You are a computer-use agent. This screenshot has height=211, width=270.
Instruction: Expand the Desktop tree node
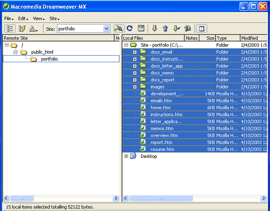(x=126, y=156)
